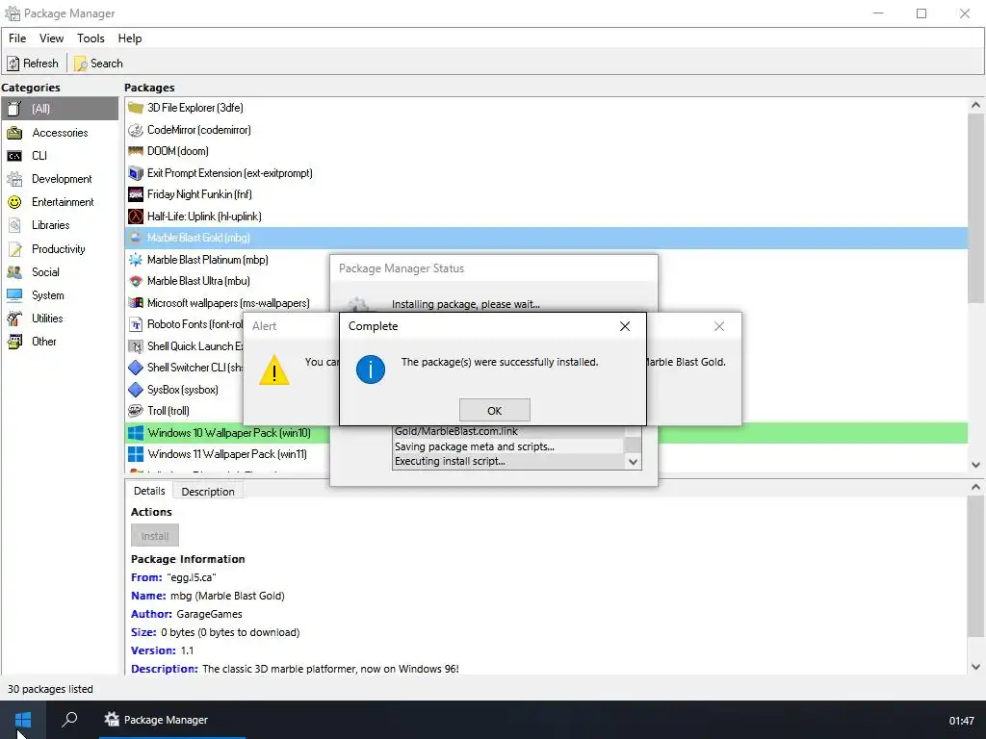Click OK in the Complete dialog

(494, 410)
